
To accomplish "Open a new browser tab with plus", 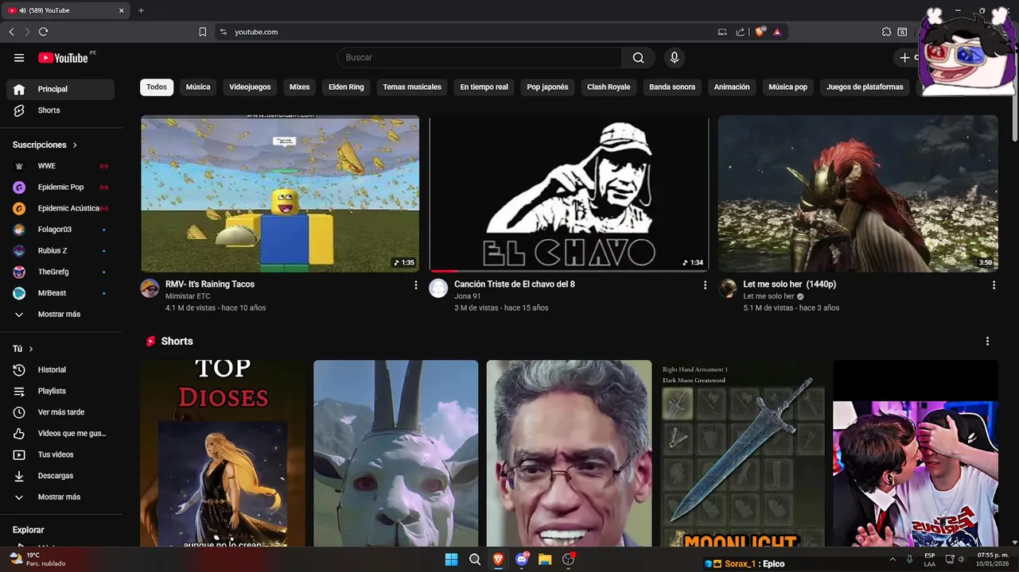I will point(141,10).
